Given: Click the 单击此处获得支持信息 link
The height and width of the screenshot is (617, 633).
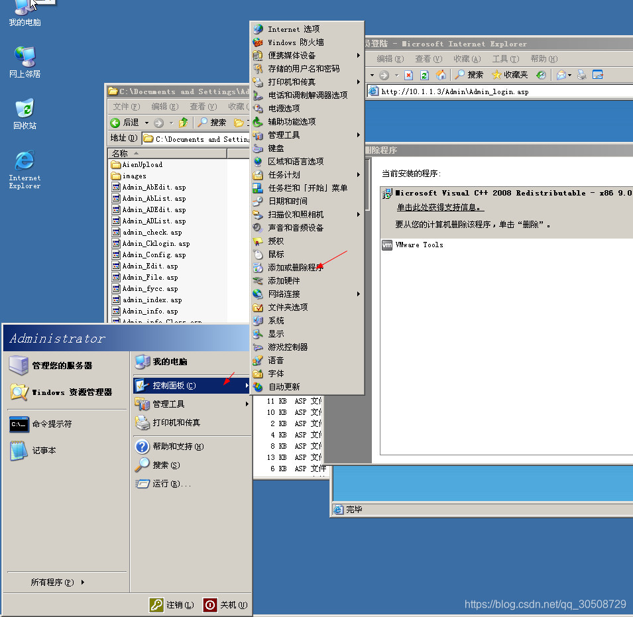Looking at the screenshot, I should coord(440,207).
